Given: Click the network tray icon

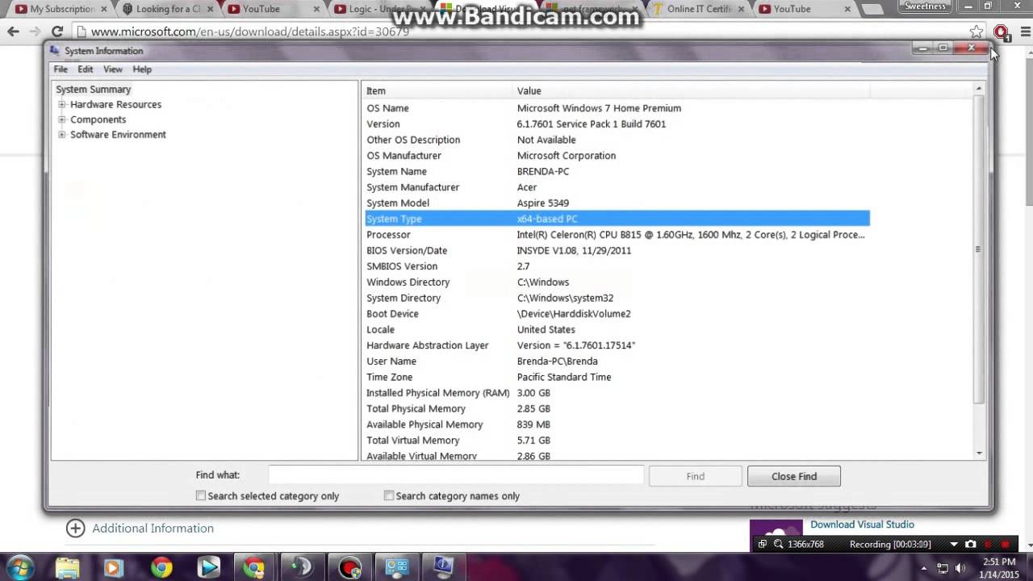Looking at the screenshot, I should (x=941, y=568).
